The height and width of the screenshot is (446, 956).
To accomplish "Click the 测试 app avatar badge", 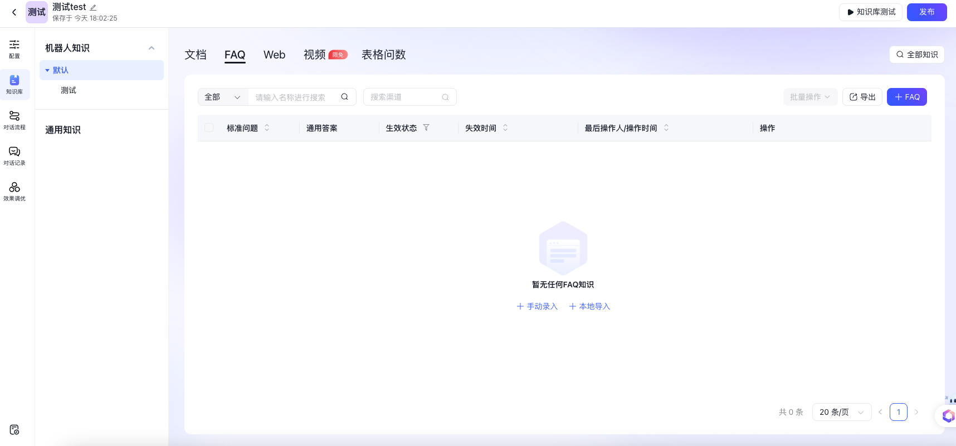I will coord(37,12).
